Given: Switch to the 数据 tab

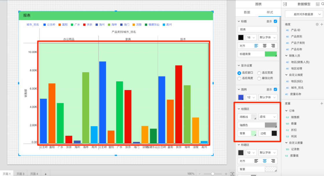Looking at the screenshot, I should coord(247,12).
